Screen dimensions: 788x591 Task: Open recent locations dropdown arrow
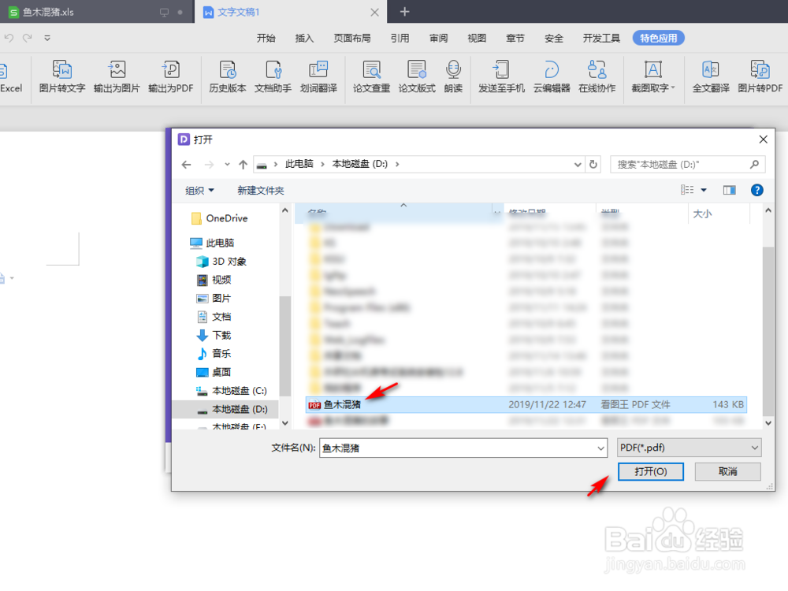[227, 165]
